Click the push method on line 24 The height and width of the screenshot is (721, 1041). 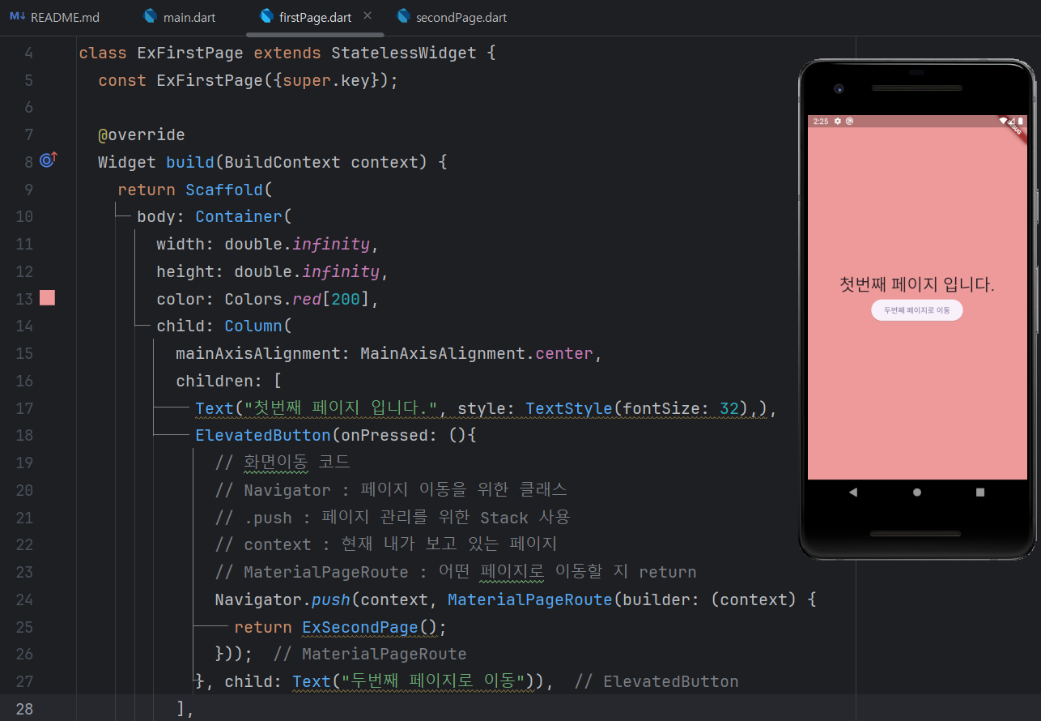click(x=331, y=599)
